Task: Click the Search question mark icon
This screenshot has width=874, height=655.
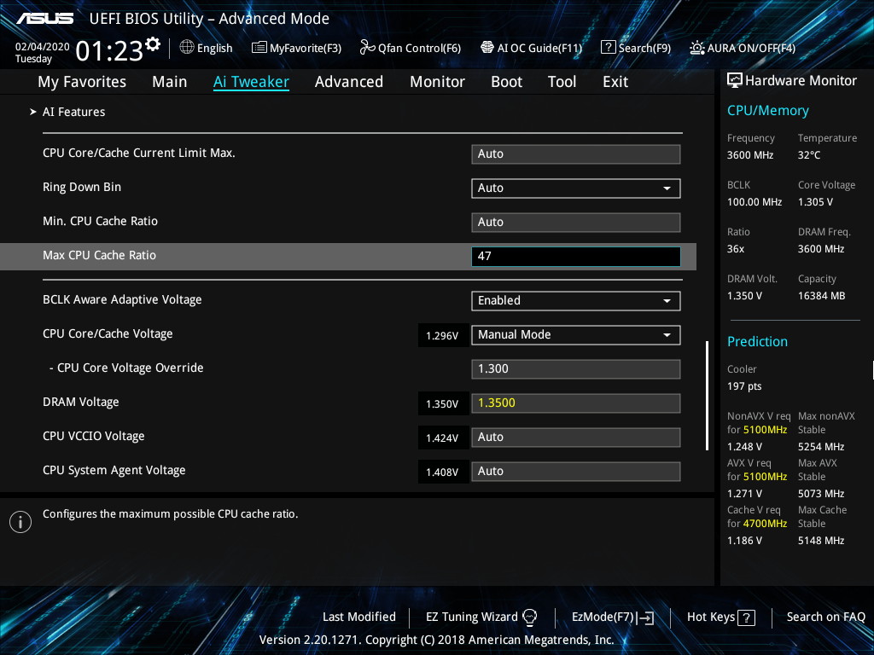Action: [x=608, y=48]
